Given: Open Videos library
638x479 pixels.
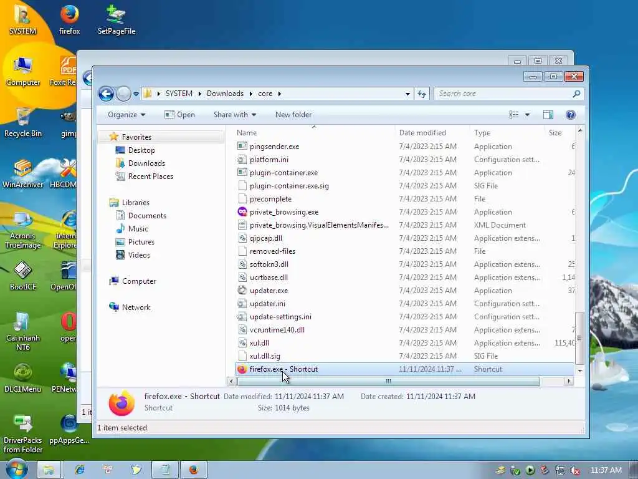Looking at the screenshot, I should coord(139,255).
